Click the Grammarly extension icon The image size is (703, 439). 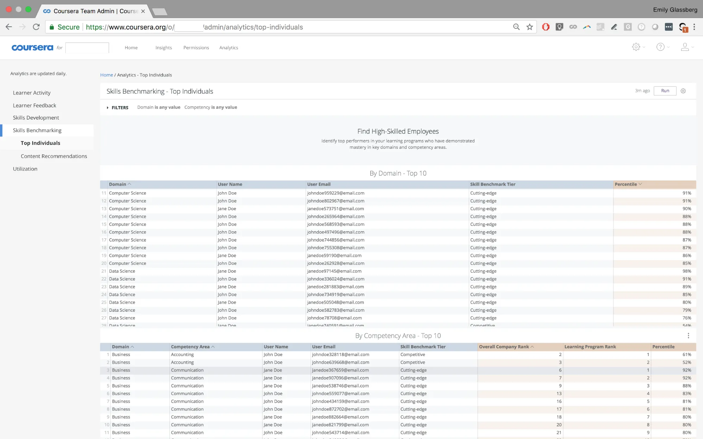pyautogui.click(x=628, y=27)
